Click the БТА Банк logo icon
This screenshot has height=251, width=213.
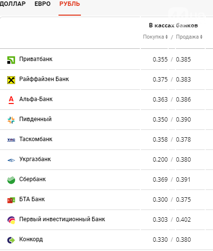[x=11, y=200]
